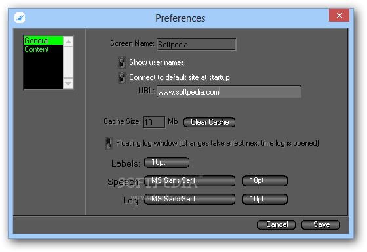Click the Clear Cache button

(209, 122)
